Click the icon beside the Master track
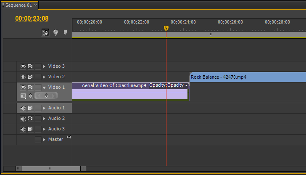The width and height of the screenshot is (306, 175). [69, 137]
